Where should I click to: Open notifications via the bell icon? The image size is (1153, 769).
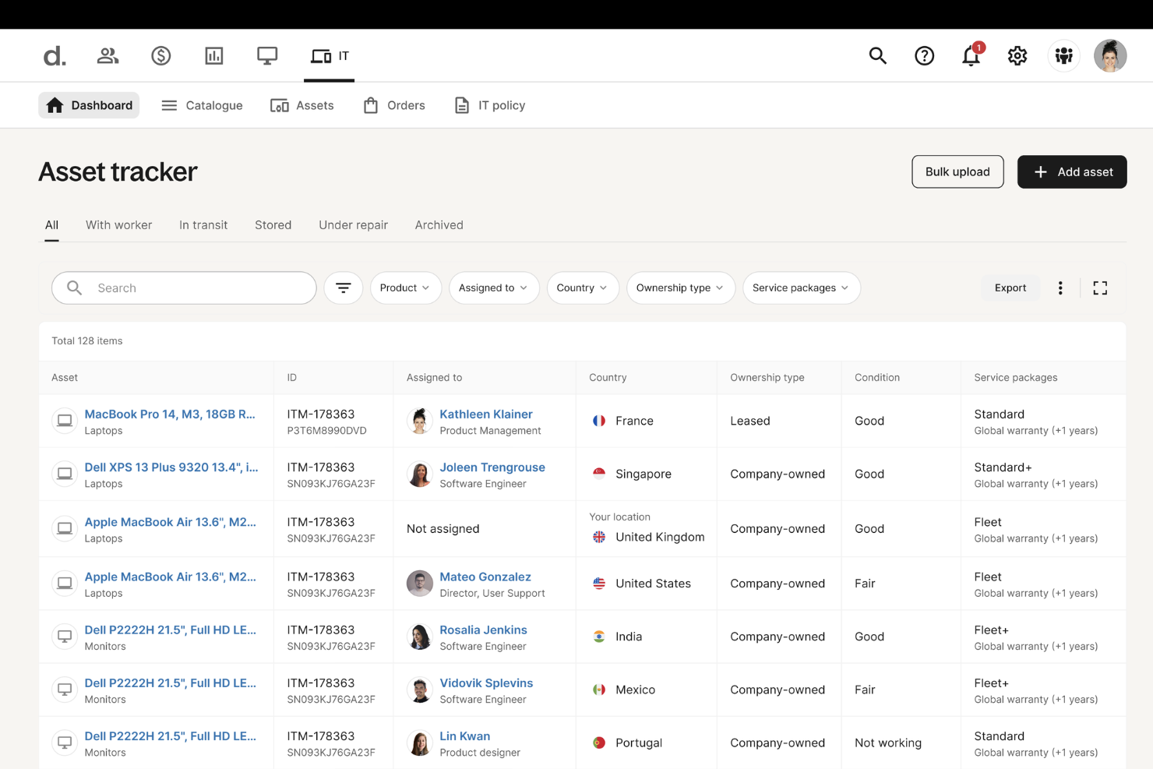(971, 55)
